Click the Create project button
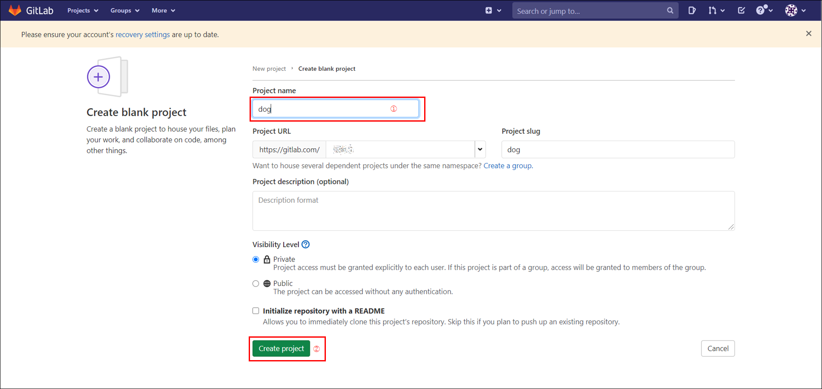The image size is (822, 389). (x=281, y=348)
